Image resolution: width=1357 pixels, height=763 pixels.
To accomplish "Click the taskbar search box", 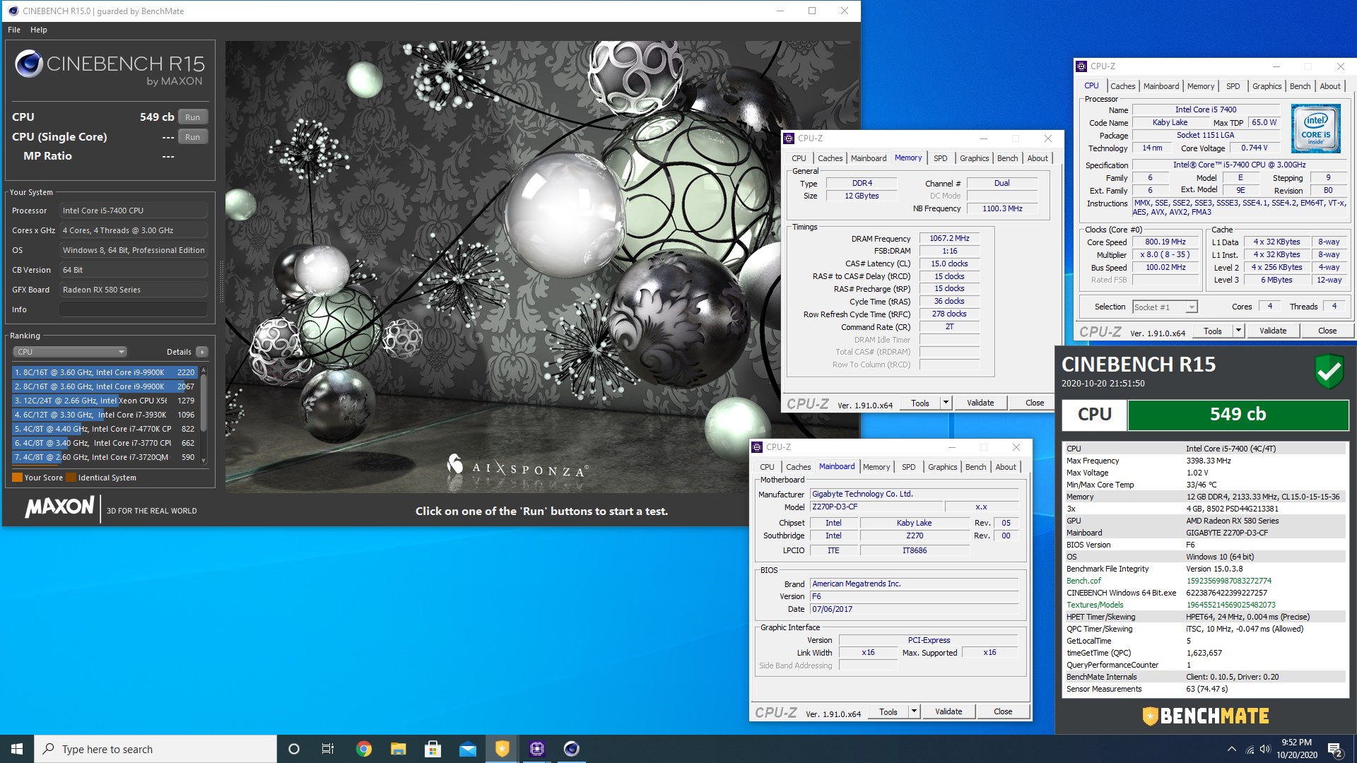I will [155, 749].
